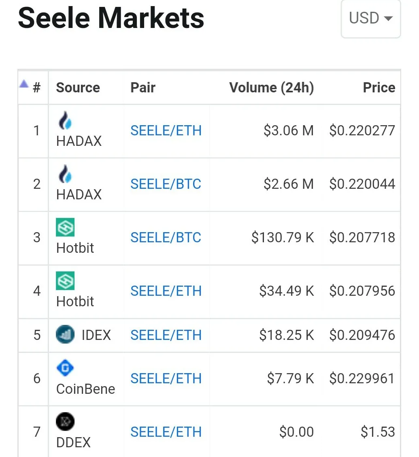Click the purple sort arrow beside #
Viewport: 419px width, 457px height.
point(24,84)
